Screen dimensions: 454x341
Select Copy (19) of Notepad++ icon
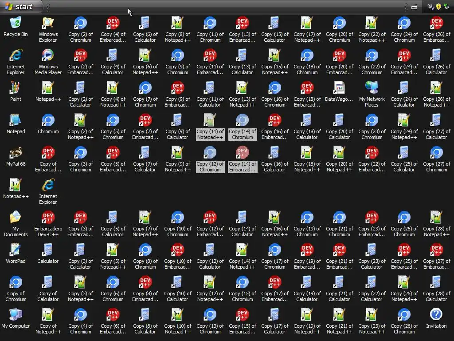pos(307,321)
